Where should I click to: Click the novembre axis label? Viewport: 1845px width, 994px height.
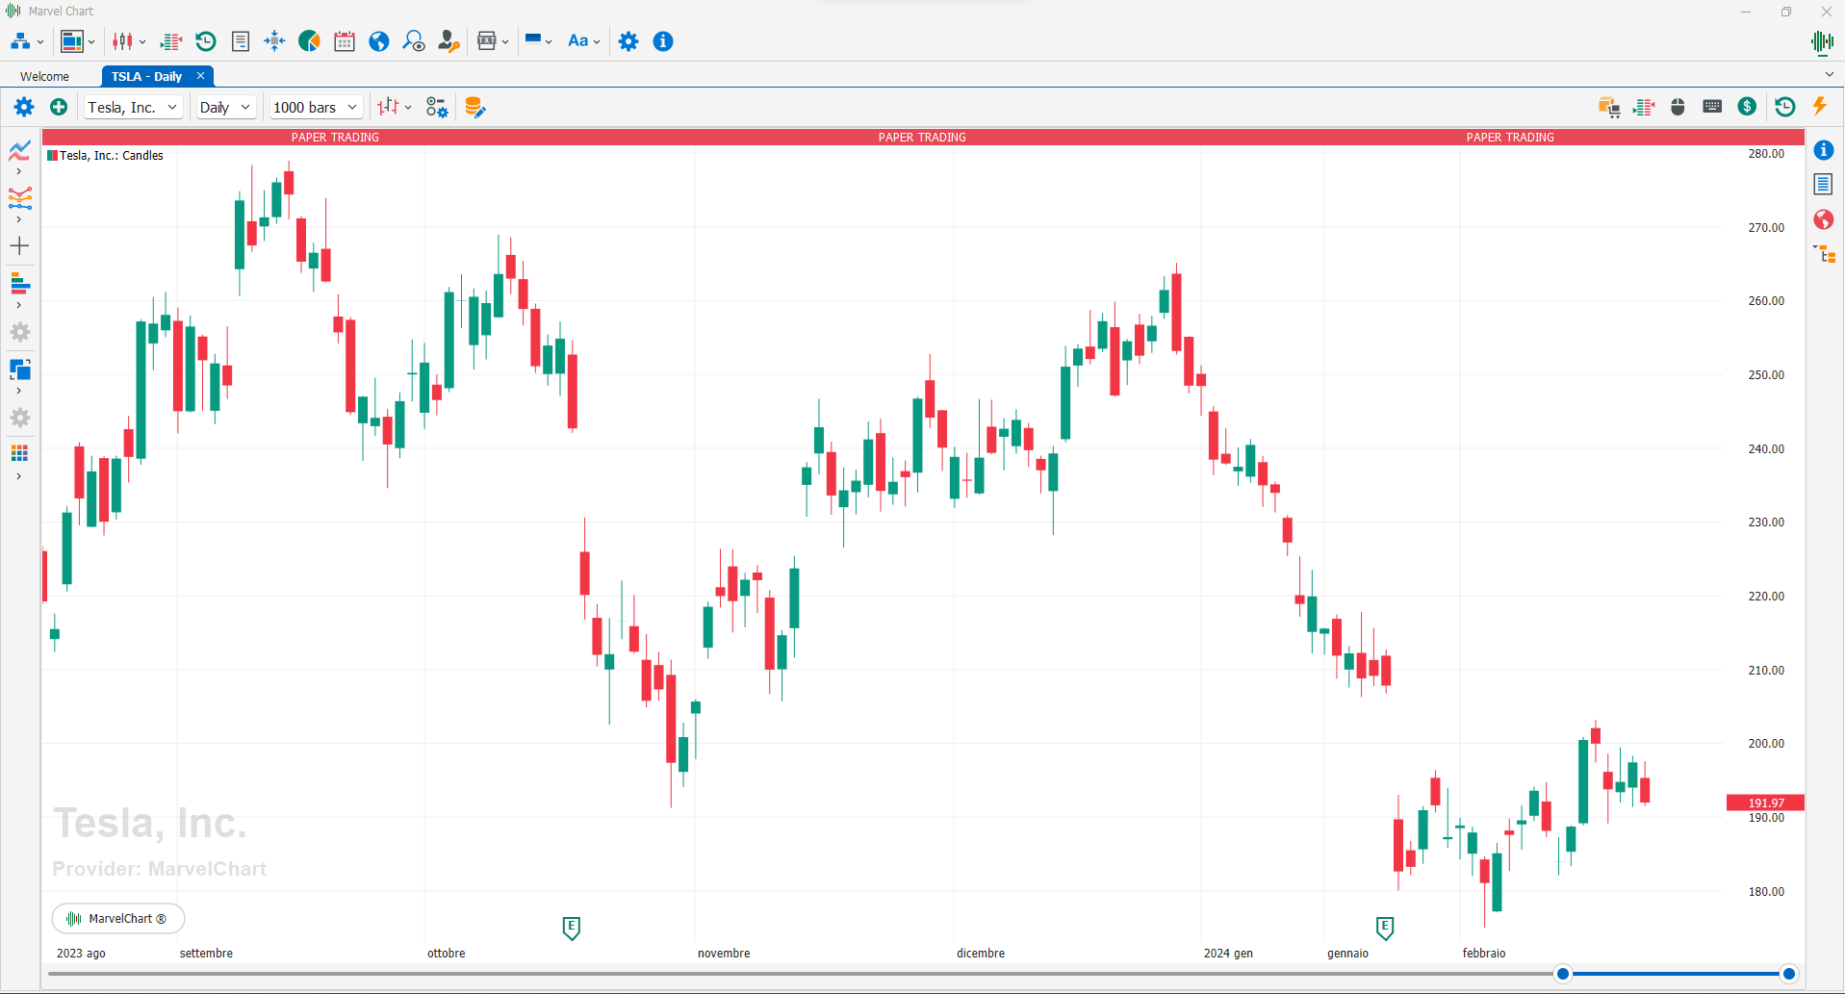[x=724, y=954]
